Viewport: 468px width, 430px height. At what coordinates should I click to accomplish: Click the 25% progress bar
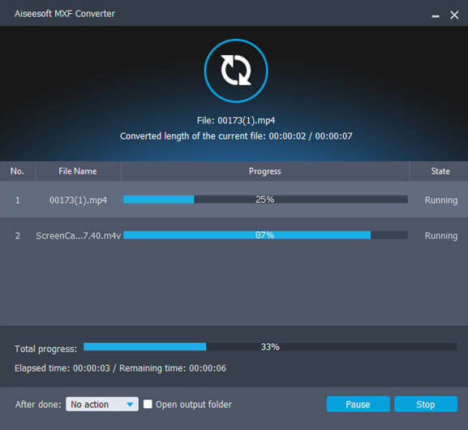point(265,199)
